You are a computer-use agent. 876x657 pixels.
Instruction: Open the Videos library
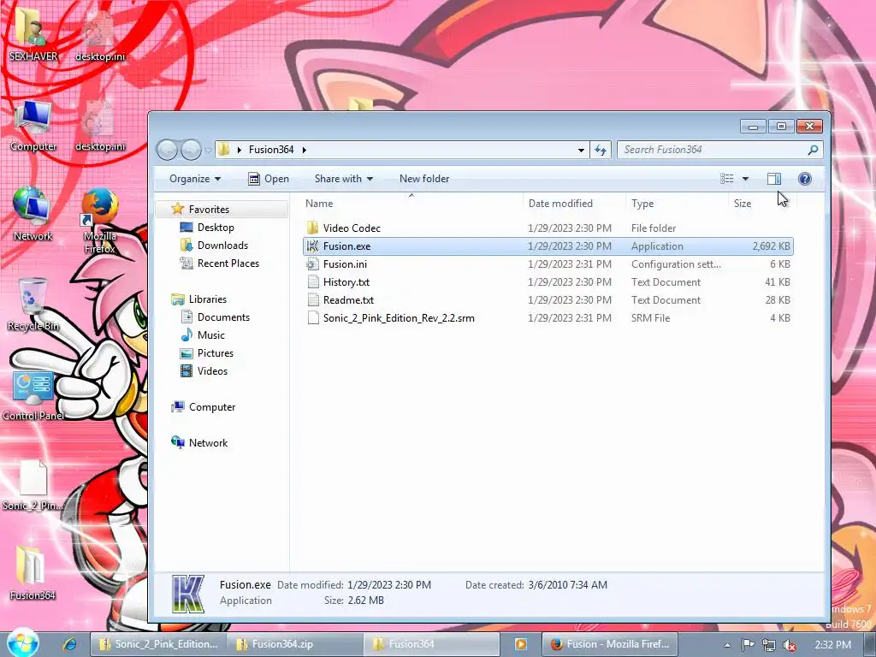pos(212,371)
